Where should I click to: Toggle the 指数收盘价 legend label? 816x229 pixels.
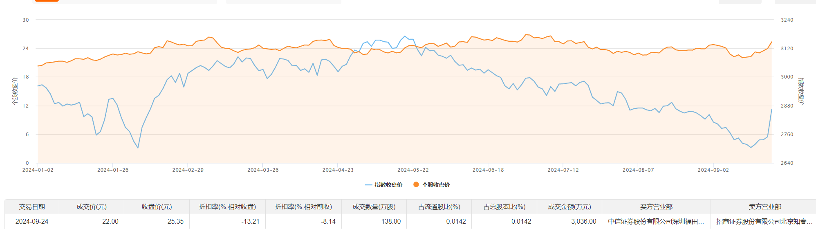tap(388, 185)
